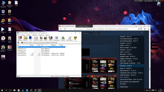164x92 pixels.
Task: Open the Comment (Комментарий) tool
Action: pos(69,38)
